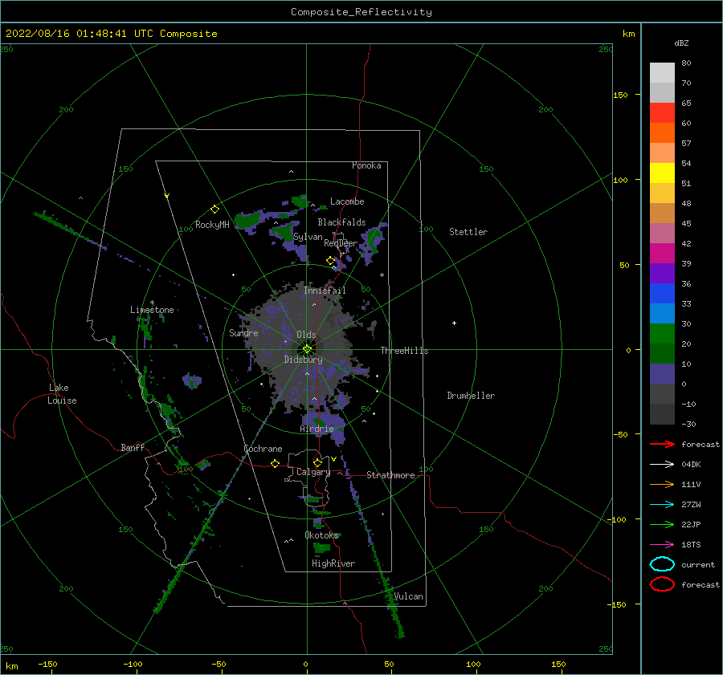Click the Lake Louise label
This screenshot has width=723, height=675.
[x=62, y=394]
